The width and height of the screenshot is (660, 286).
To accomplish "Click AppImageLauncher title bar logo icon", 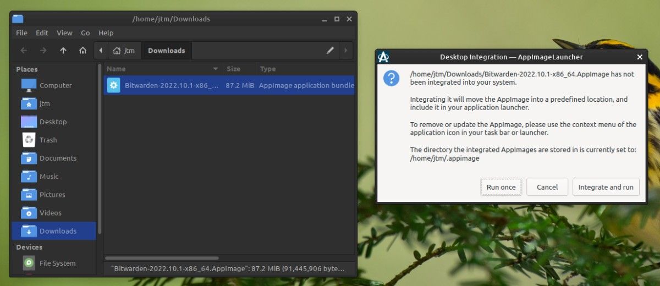I will [x=384, y=57].
